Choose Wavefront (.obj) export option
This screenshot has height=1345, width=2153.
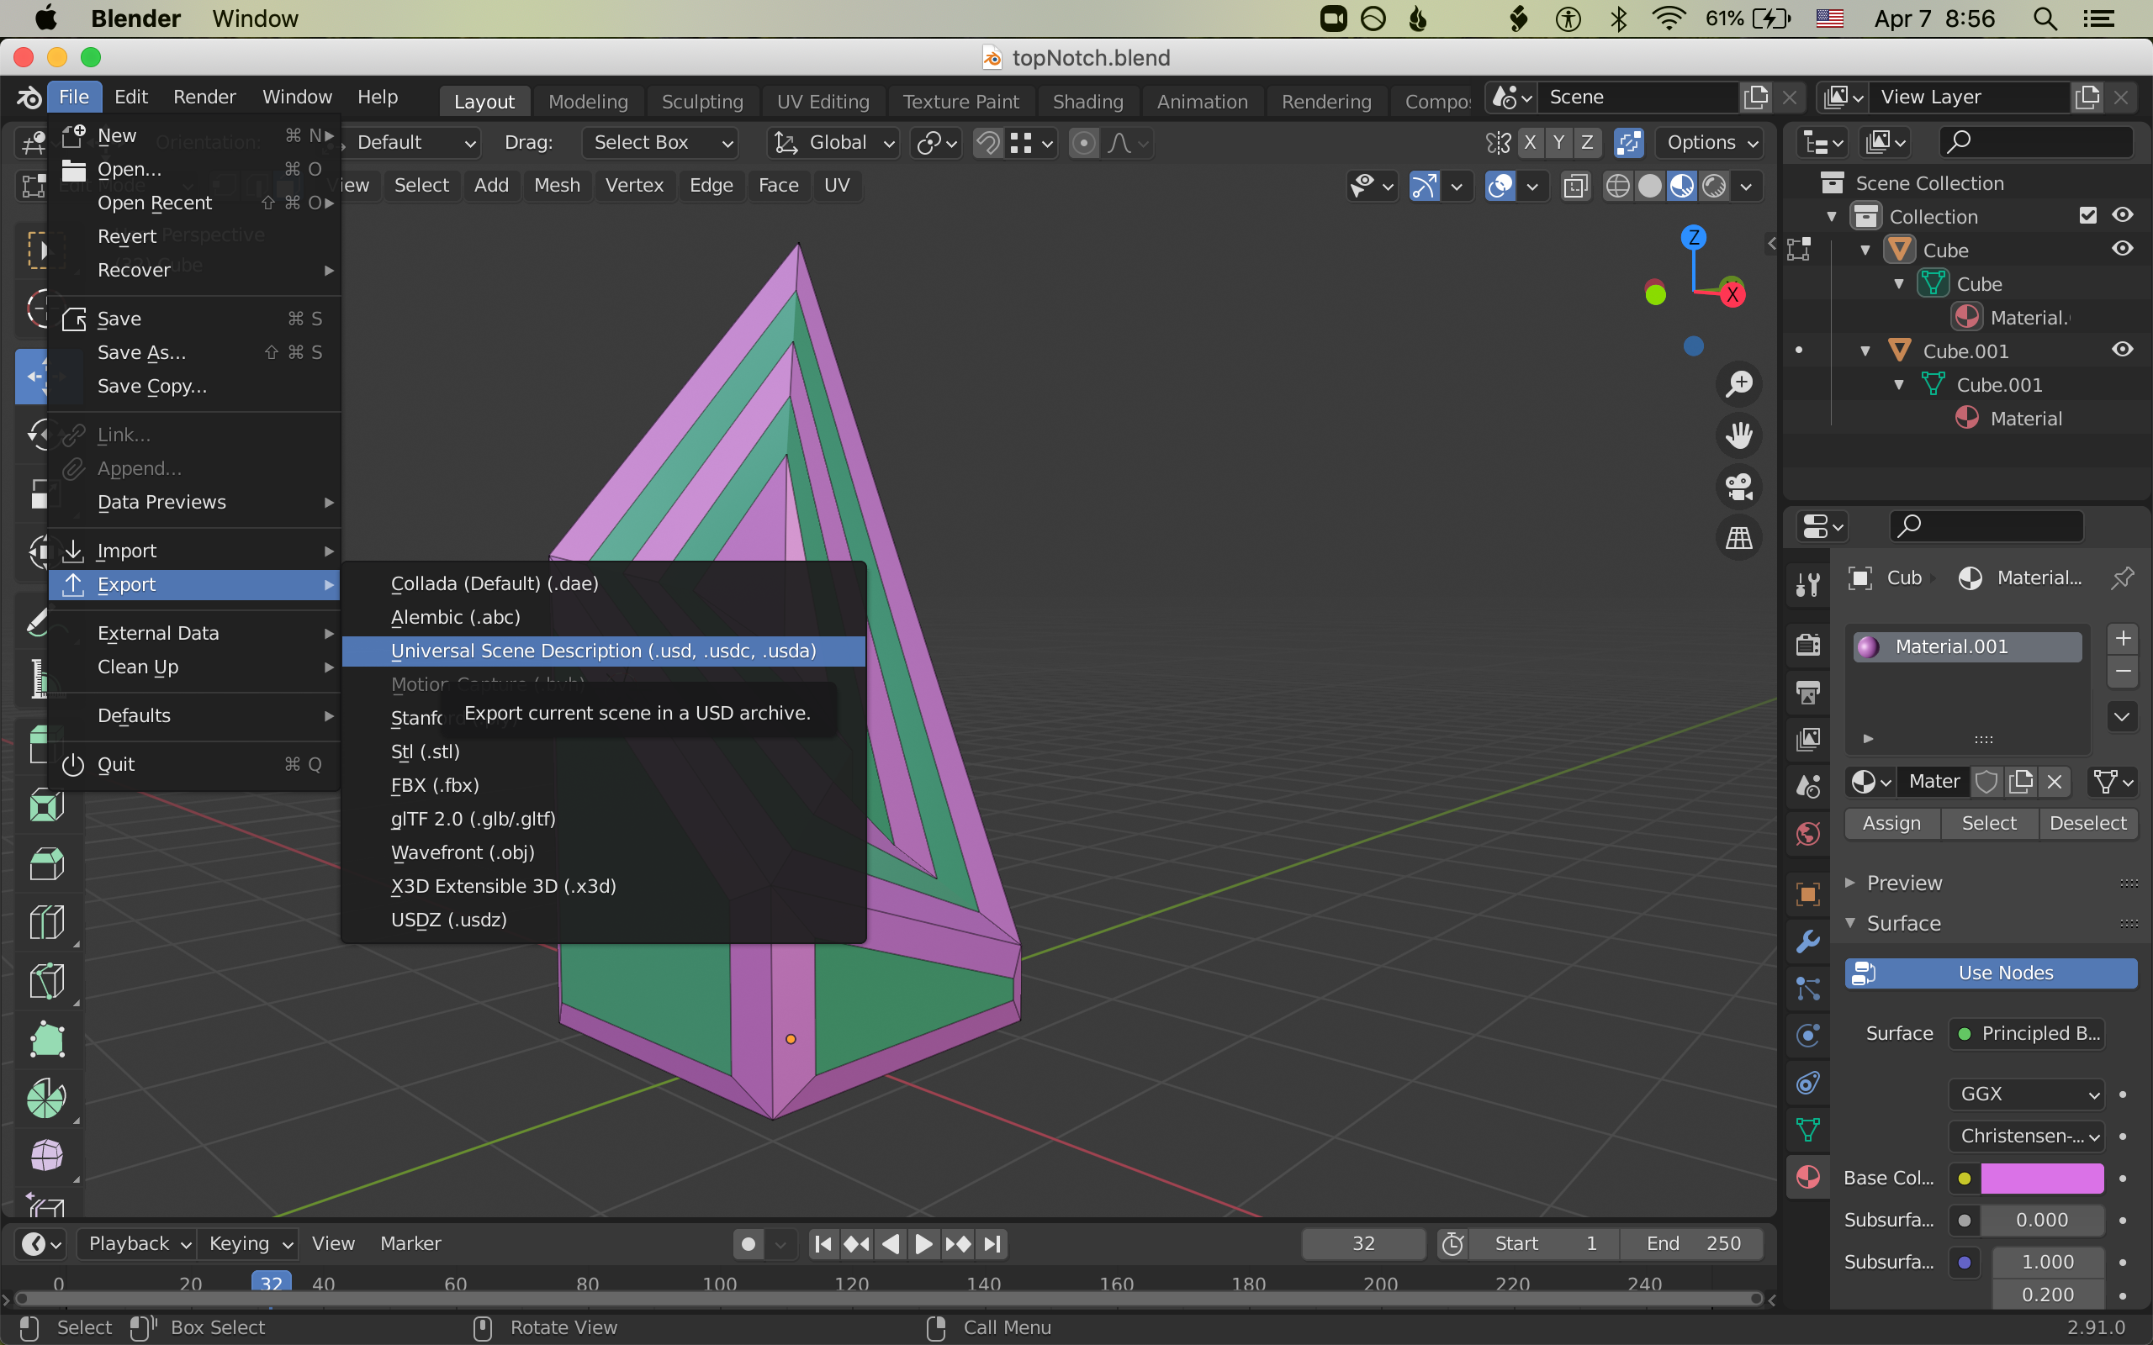click(604, 852)
